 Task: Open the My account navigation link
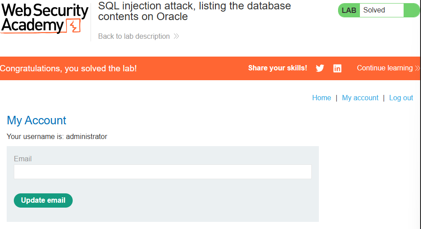[360, 98]
